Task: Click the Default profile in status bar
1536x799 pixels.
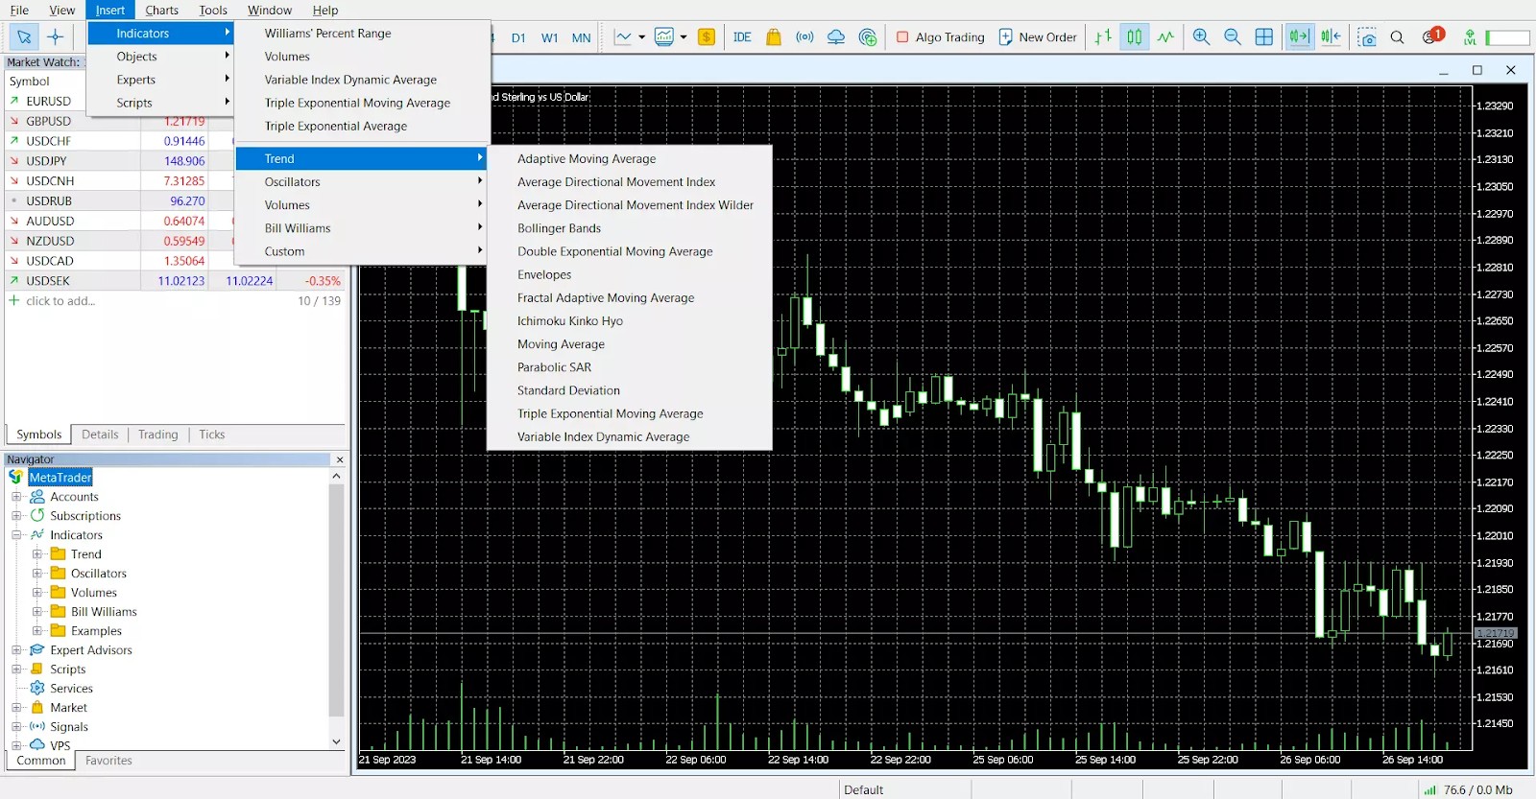Action: (863, 790)
